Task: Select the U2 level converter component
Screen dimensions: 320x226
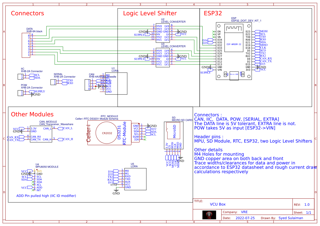Action: click(163, 33)
